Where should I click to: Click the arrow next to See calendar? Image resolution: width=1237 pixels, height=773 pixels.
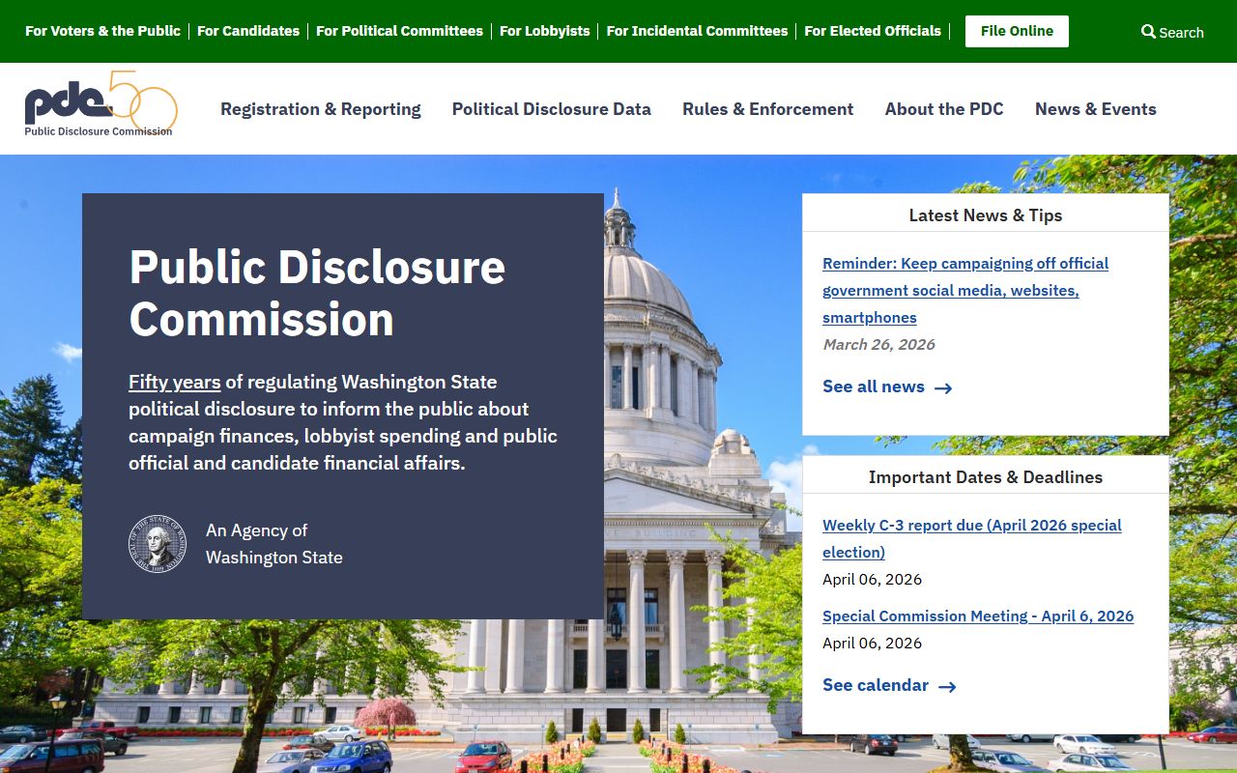947,686
